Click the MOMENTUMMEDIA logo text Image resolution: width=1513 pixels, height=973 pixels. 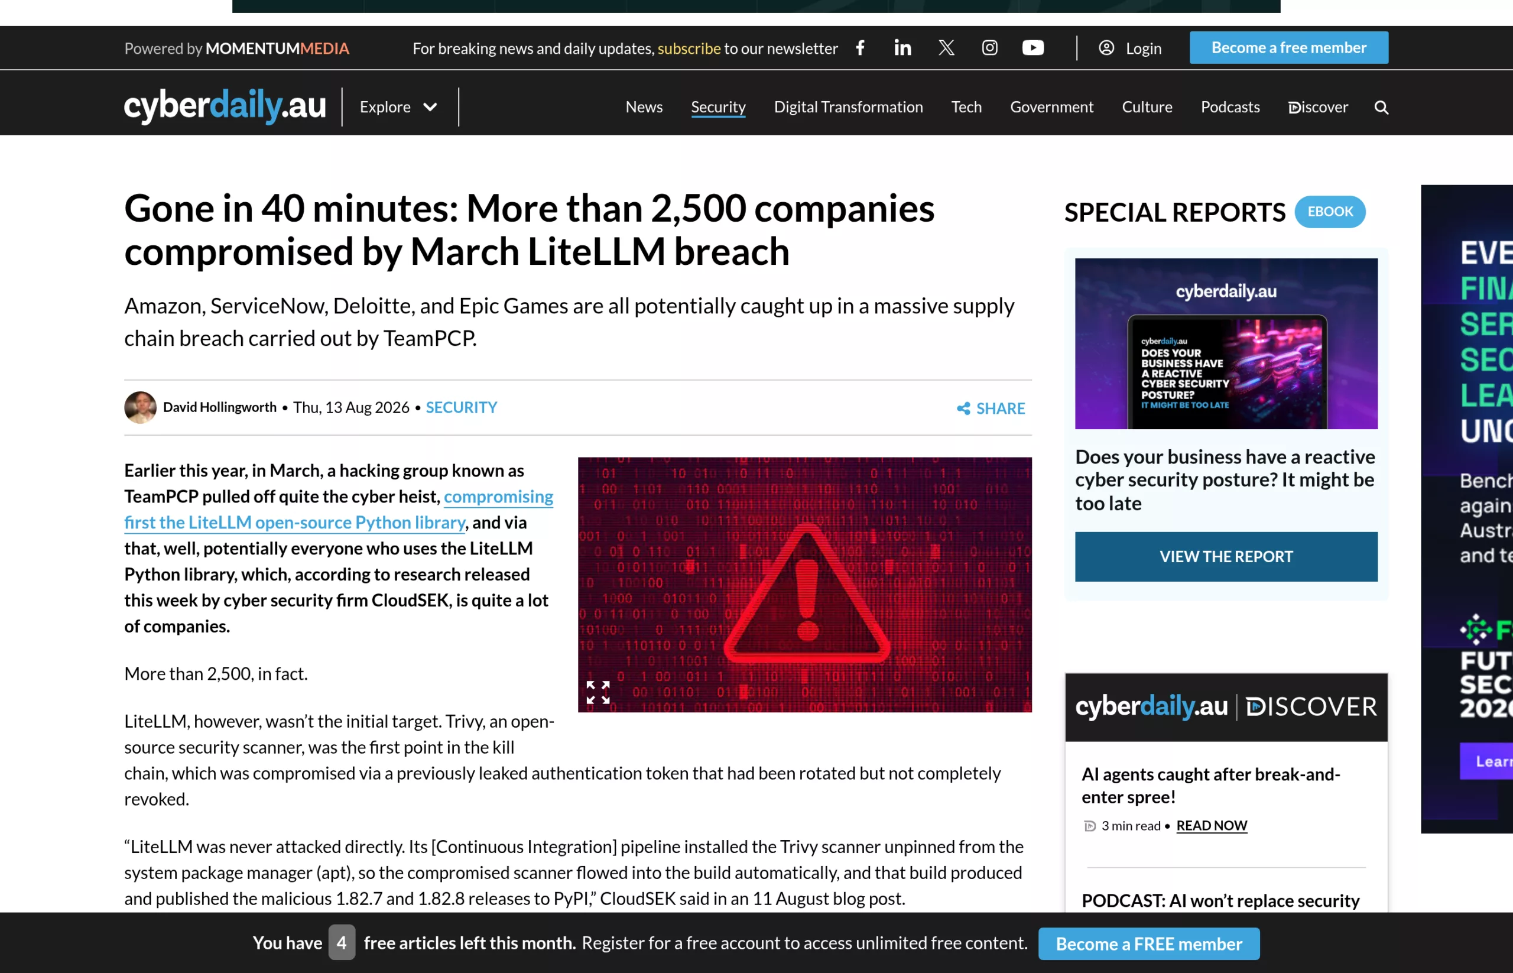(277, 48)
